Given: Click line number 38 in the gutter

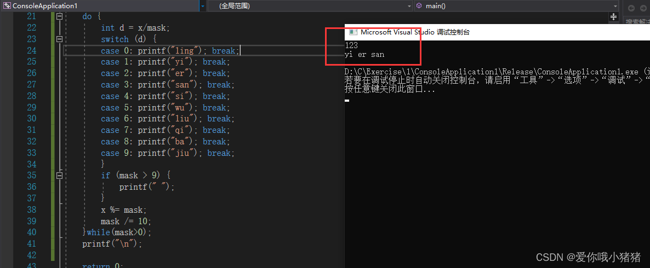Looking at the screenshot, I should 31,209.
